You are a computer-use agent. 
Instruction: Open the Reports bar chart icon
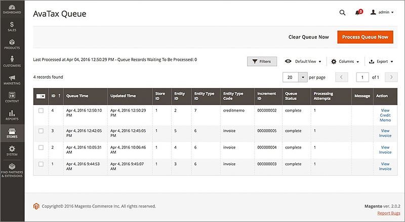[12, 115]
